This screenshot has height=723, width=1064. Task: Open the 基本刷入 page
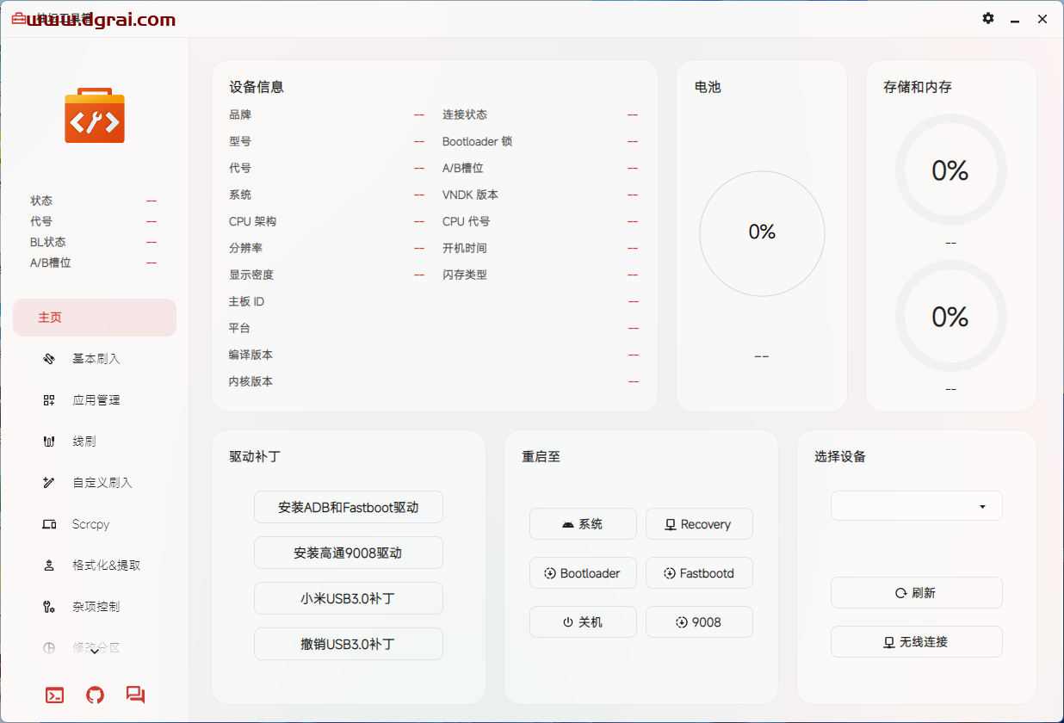pos(95,359)
